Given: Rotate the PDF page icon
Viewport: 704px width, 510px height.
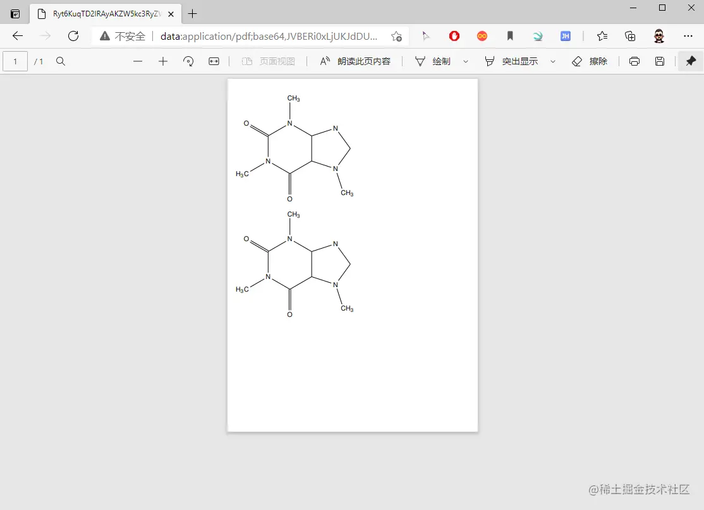Looking at the screenshot, I should pyautogui.click(x=188, y=61).
